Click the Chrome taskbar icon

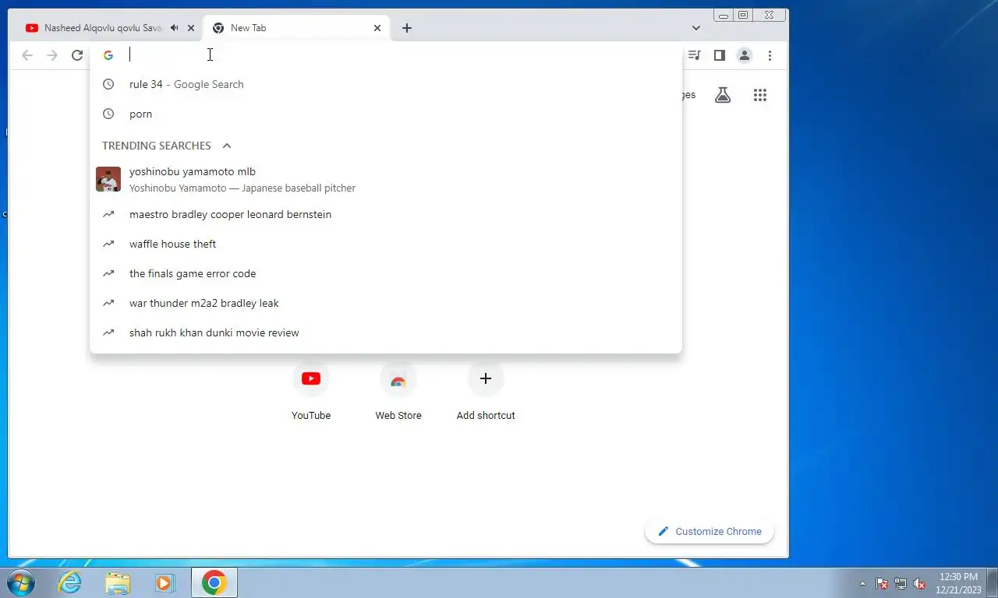pos(214,582)
